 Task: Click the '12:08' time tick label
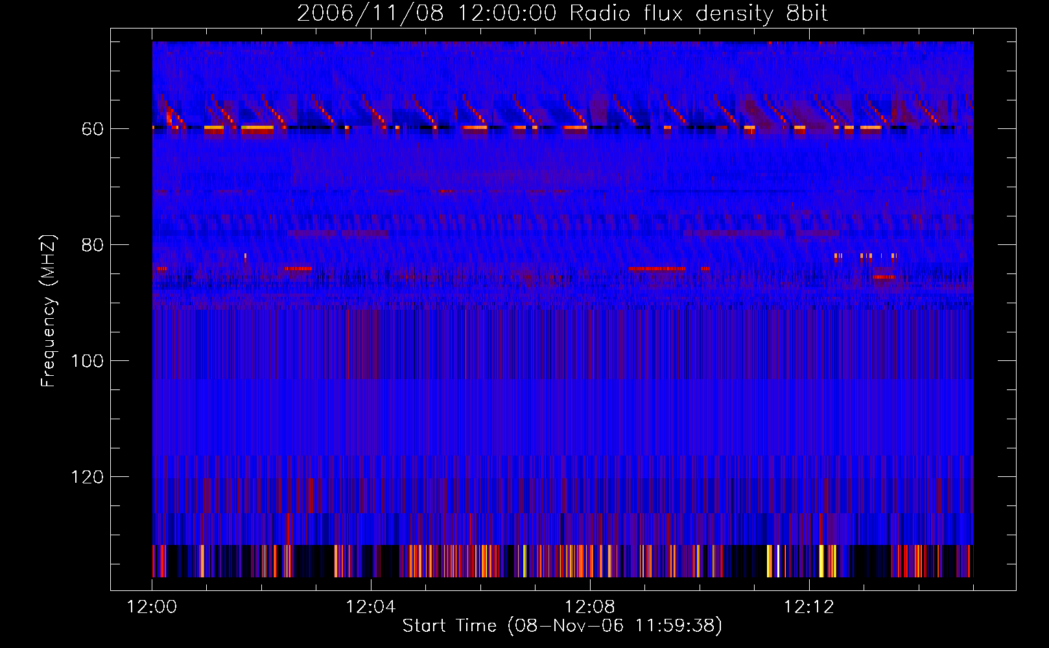pyautogui.click(x=590, y=607)
